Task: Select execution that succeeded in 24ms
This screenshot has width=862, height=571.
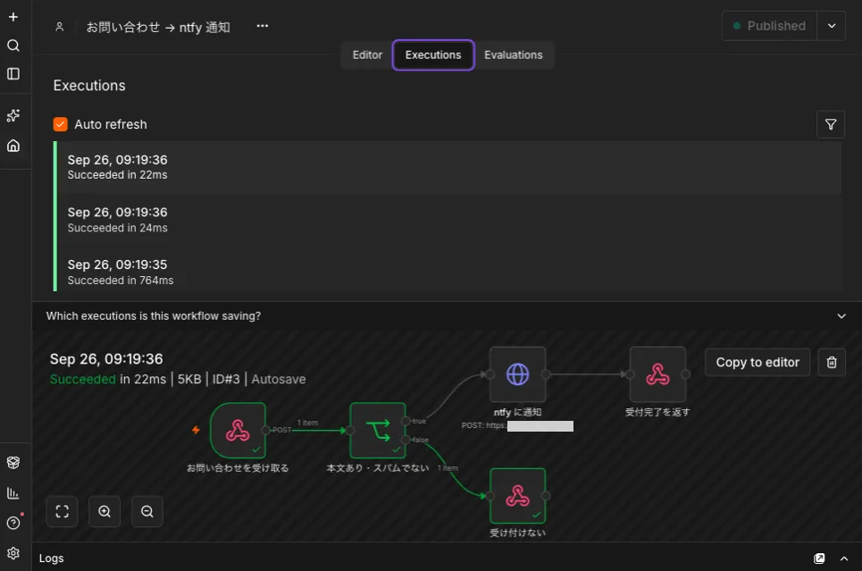Action: point(448,220)
